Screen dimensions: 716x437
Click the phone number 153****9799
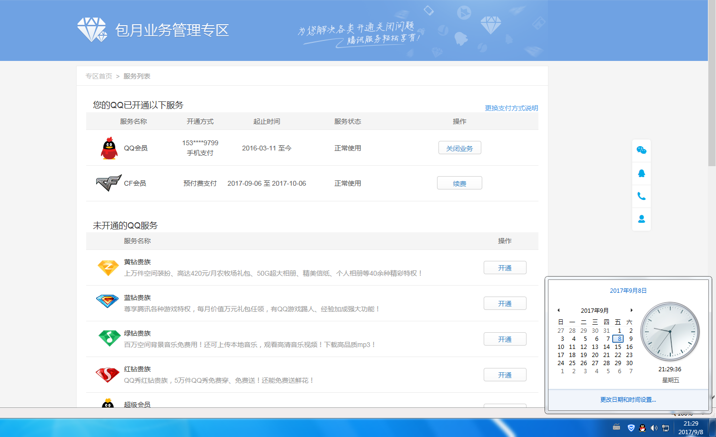coord(200,143)
